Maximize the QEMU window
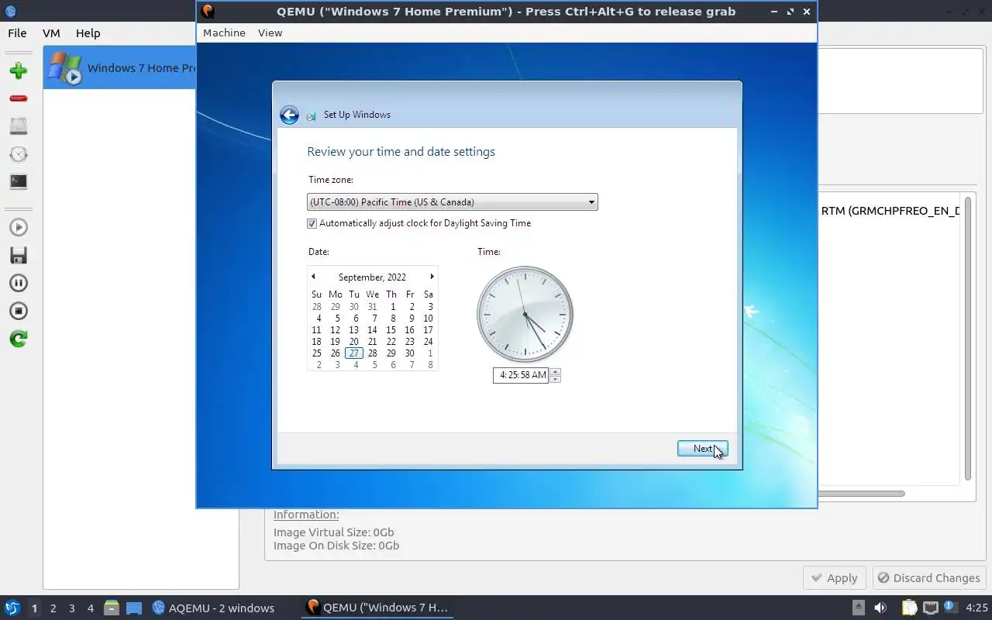Viewport: 992px width, 620px height. 790,12
